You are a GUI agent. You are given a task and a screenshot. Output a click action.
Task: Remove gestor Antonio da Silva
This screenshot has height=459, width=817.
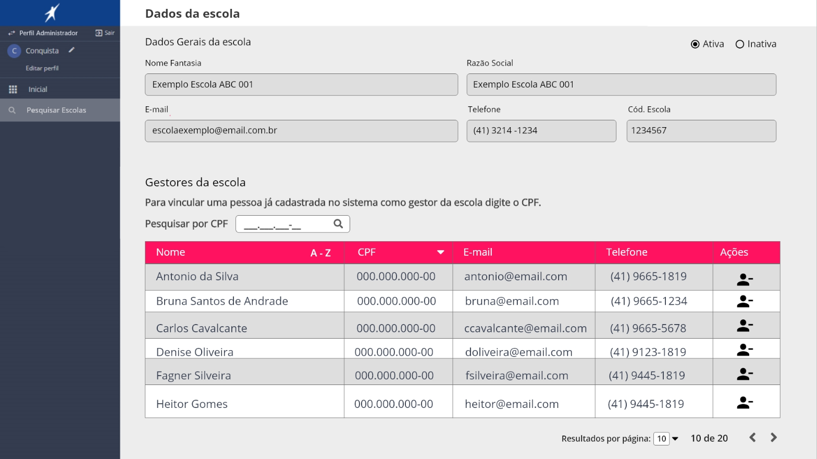pyautogui.click(x=745, y=280)
